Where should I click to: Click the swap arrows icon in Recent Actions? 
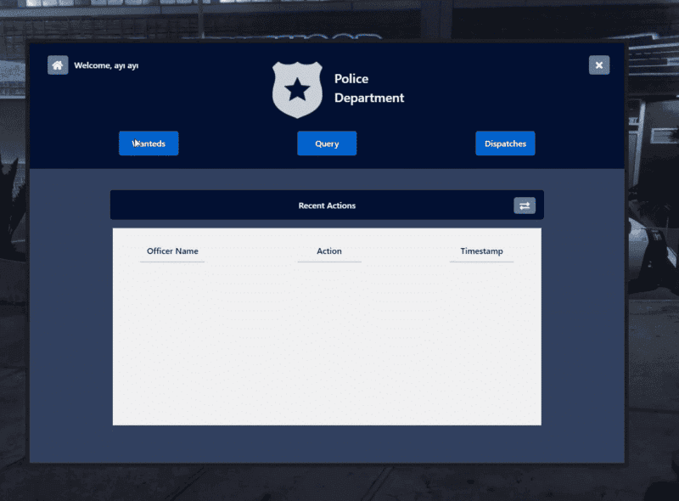525,205
